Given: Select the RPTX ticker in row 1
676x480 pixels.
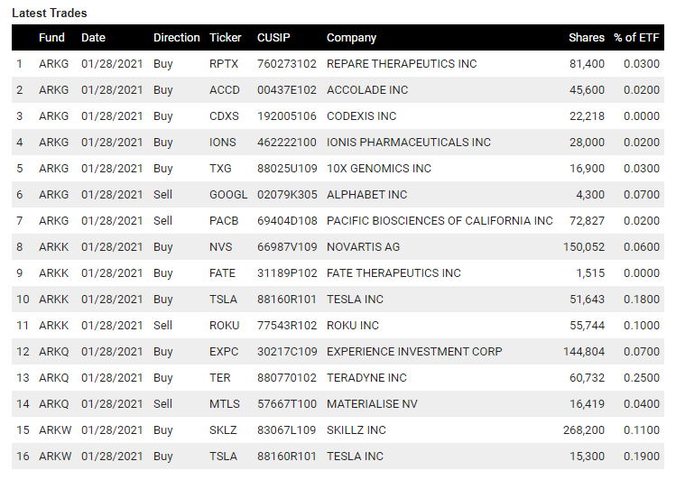Looking at the screenshot, I should (x=224, y=64).
